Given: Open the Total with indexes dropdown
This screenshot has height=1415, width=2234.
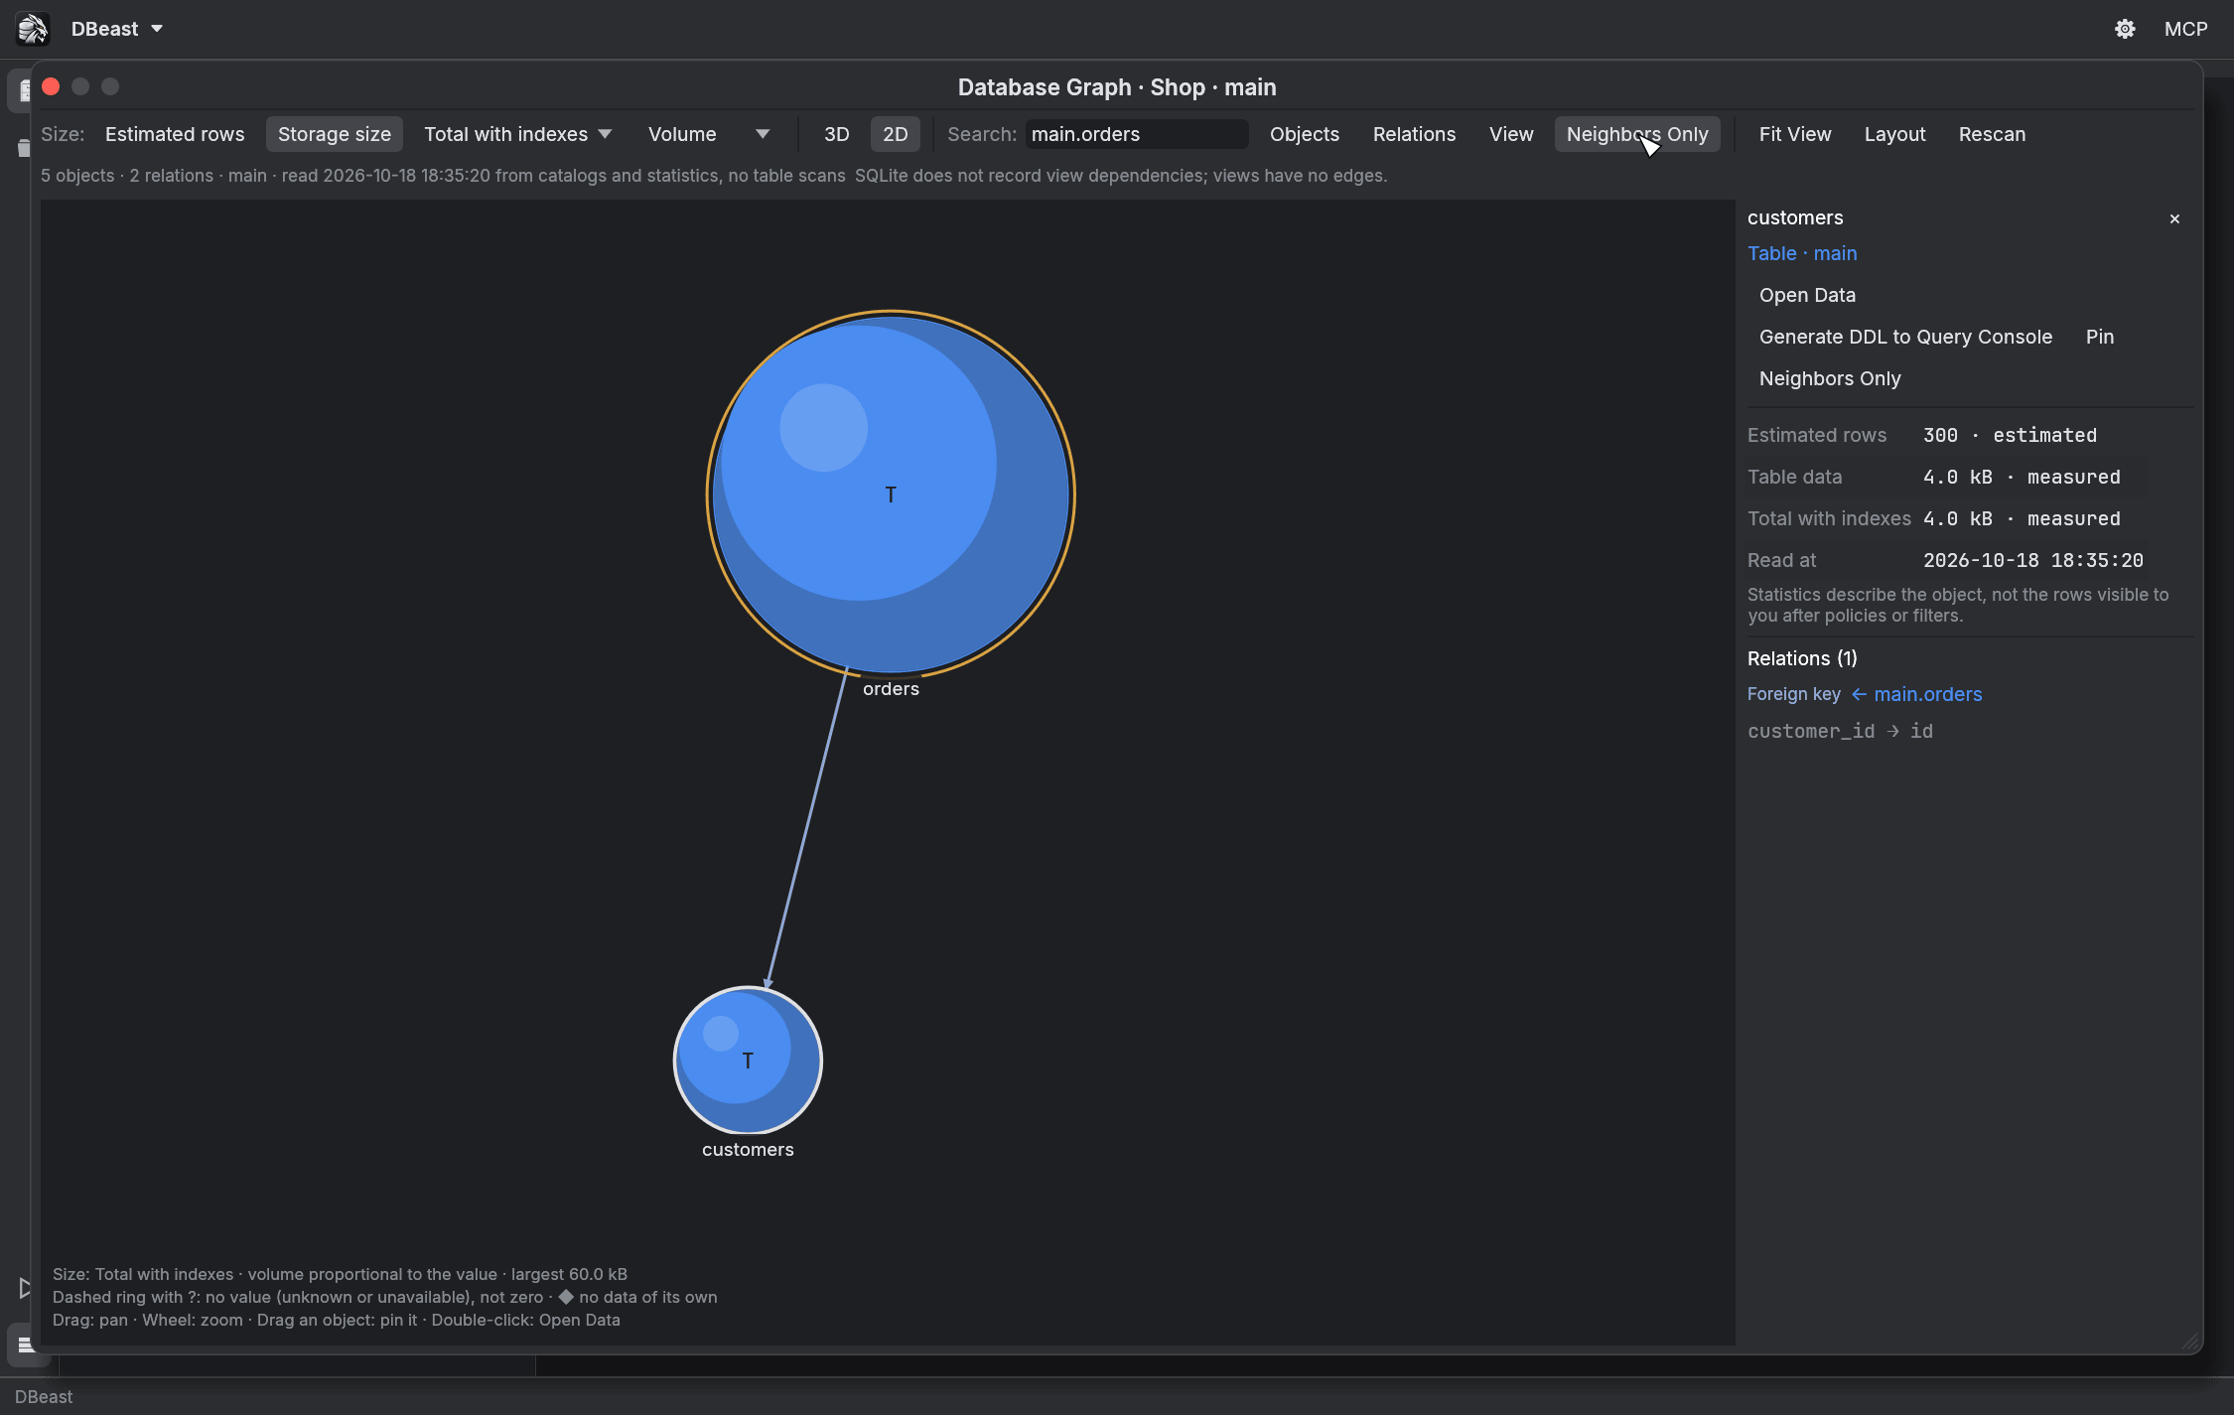Looking at the screenshot, I should [x=517, y=134].
